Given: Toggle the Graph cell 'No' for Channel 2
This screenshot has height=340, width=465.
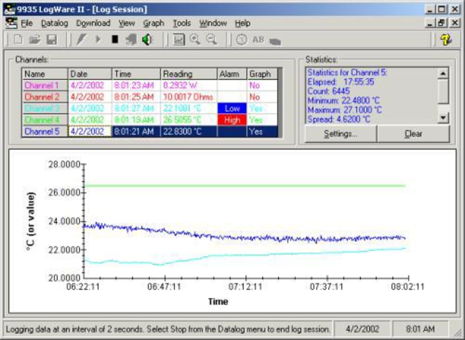Looking at the screenshot, I should tap(262, 97).
